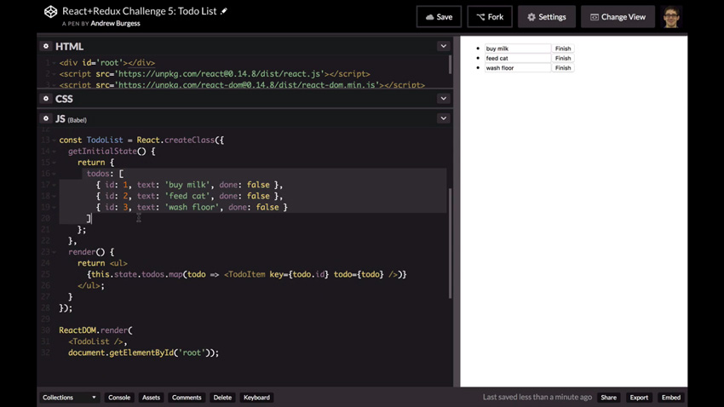Open JS panel settings gear
724x407 pixels.
(46, 118)
